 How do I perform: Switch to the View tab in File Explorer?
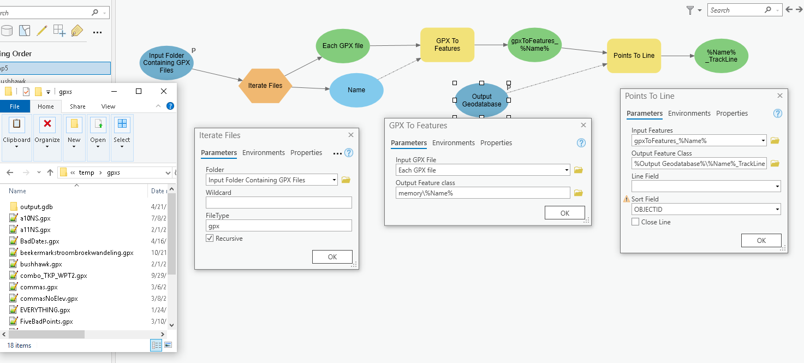108,106
